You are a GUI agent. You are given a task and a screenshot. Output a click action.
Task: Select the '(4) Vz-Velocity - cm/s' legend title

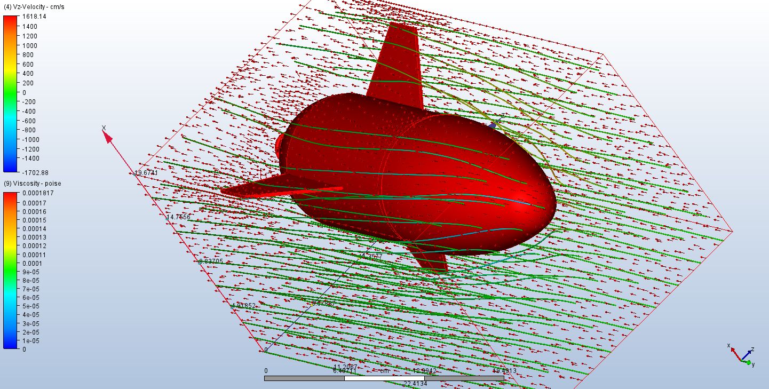(x=34, y=7)
